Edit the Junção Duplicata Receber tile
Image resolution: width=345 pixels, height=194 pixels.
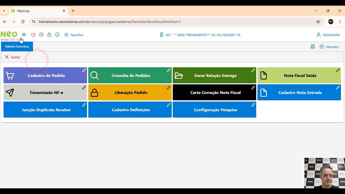point(84,105)
